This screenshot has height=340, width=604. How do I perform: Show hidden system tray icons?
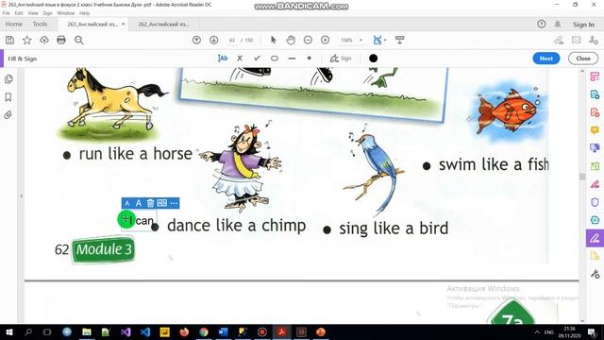click(537, 331)
